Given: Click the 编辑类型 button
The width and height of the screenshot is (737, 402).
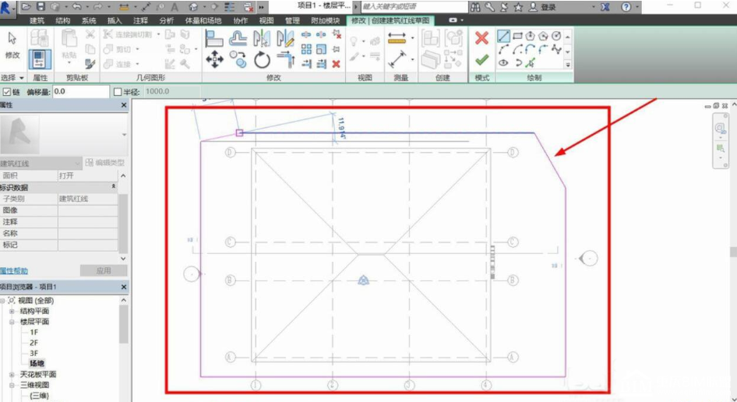Looking at the screenshot, I should [105, 163].
